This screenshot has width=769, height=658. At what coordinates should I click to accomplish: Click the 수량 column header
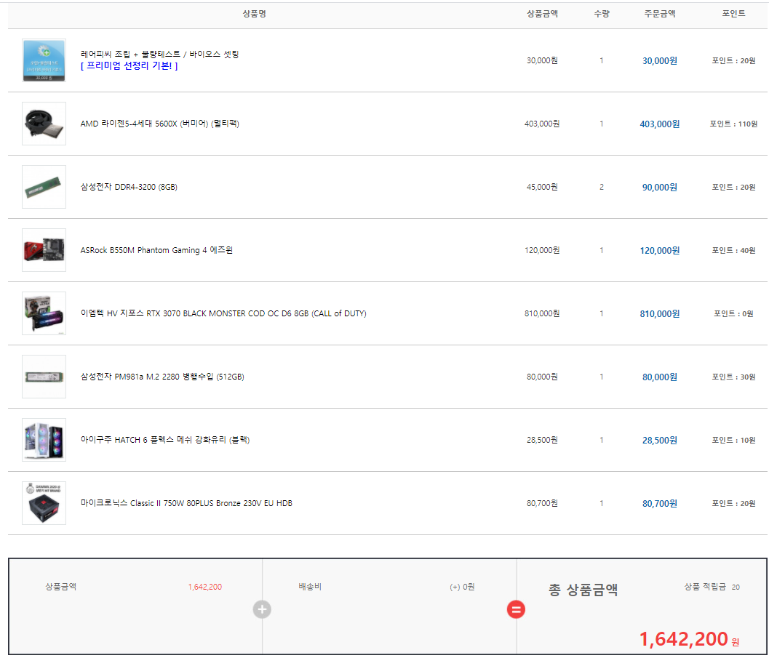click(x=601, y=14)
